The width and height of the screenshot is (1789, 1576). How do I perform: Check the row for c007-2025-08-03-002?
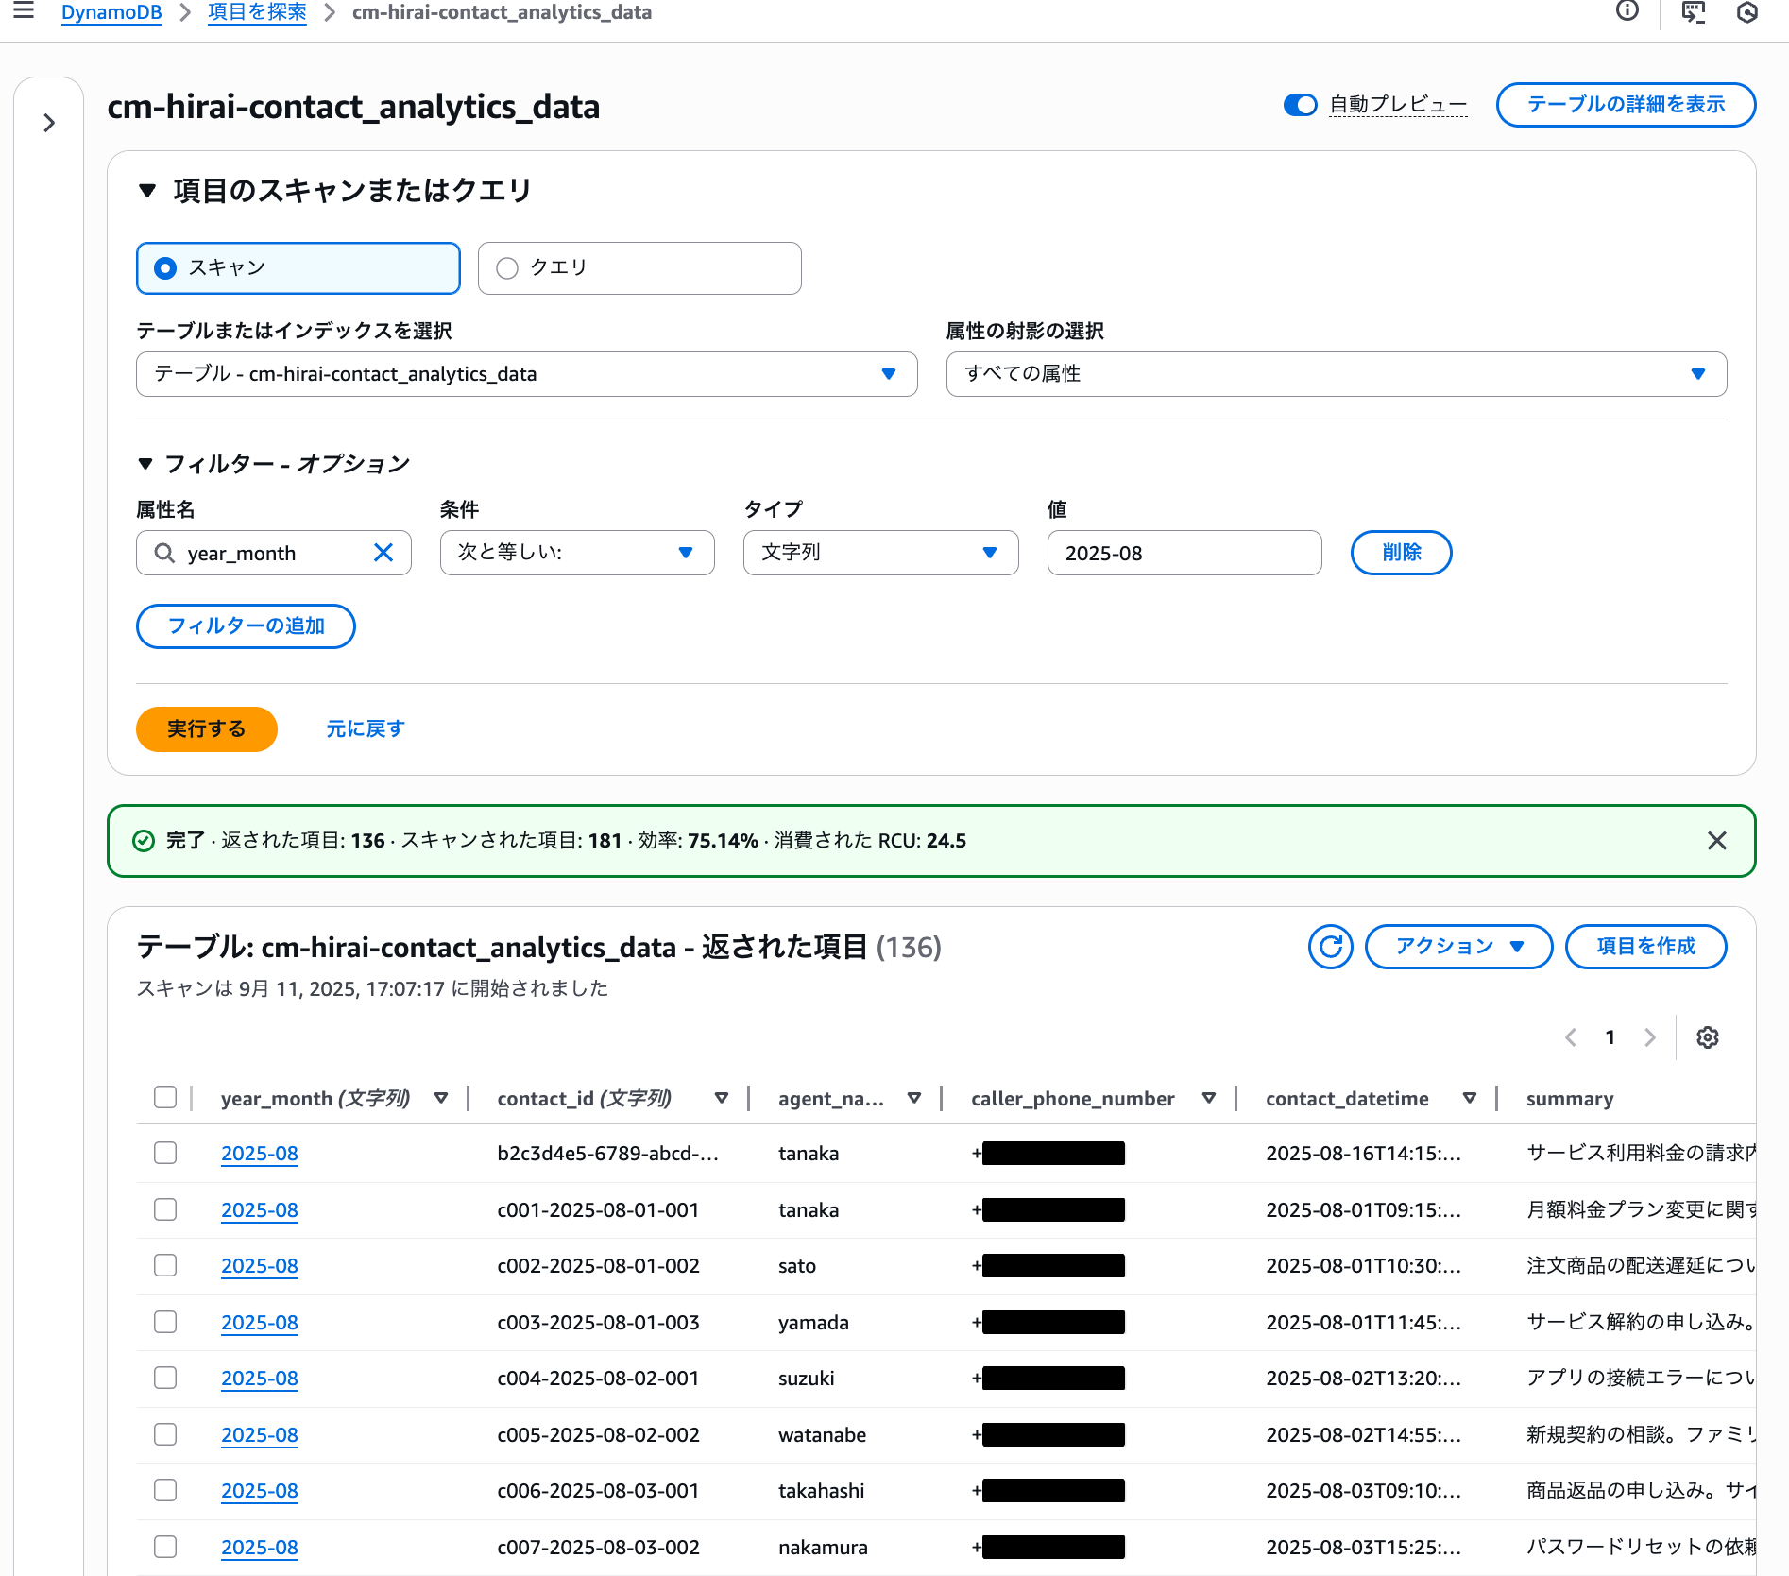(x=165, y=1547)
